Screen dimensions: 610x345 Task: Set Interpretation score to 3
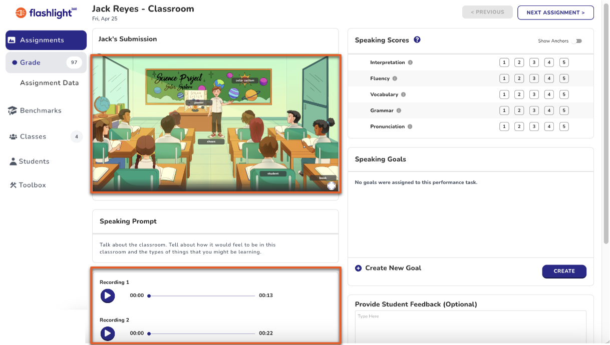tap(534, 62)
